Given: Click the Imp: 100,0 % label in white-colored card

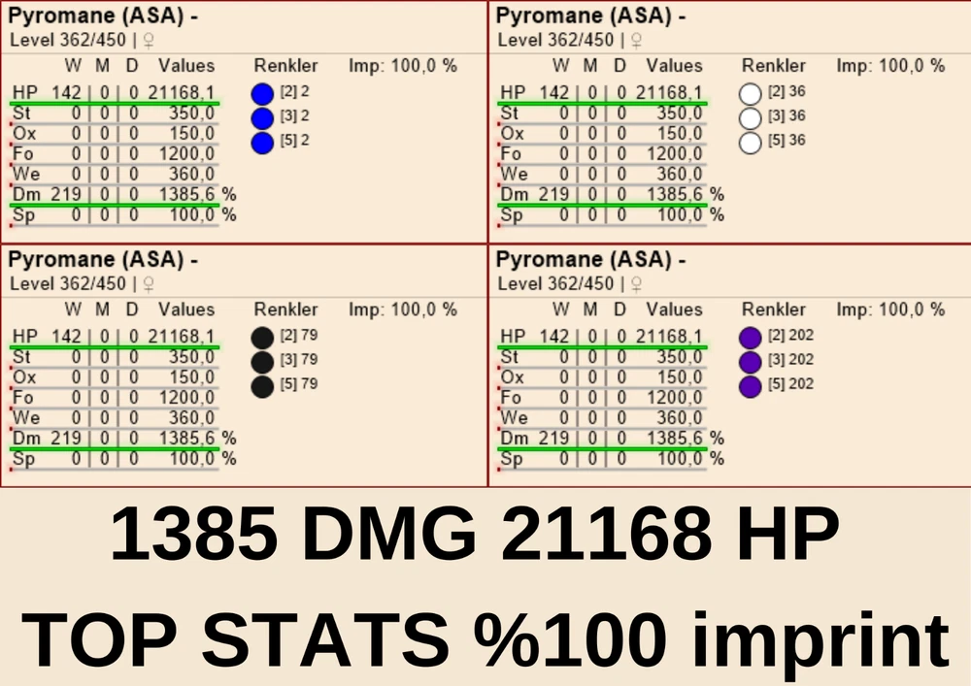Looking at the screenshot, I should coord(890,66).
